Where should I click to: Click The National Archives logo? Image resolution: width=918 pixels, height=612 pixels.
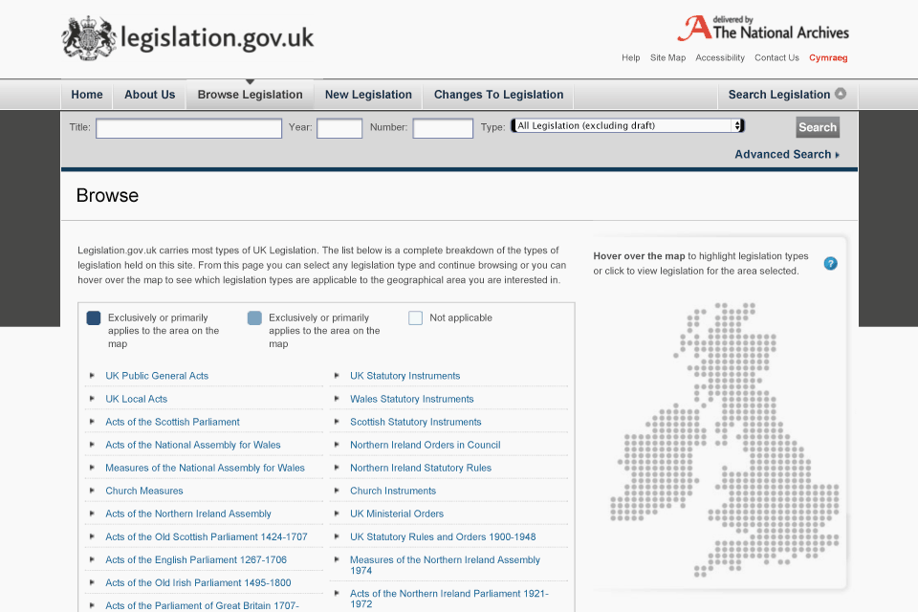coord(763,29)
